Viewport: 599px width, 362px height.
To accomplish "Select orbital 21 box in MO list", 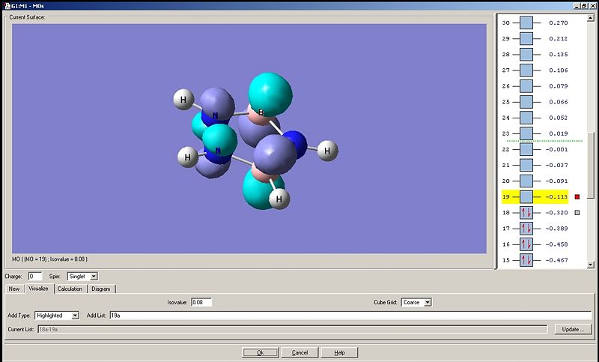I will point(526,165).
